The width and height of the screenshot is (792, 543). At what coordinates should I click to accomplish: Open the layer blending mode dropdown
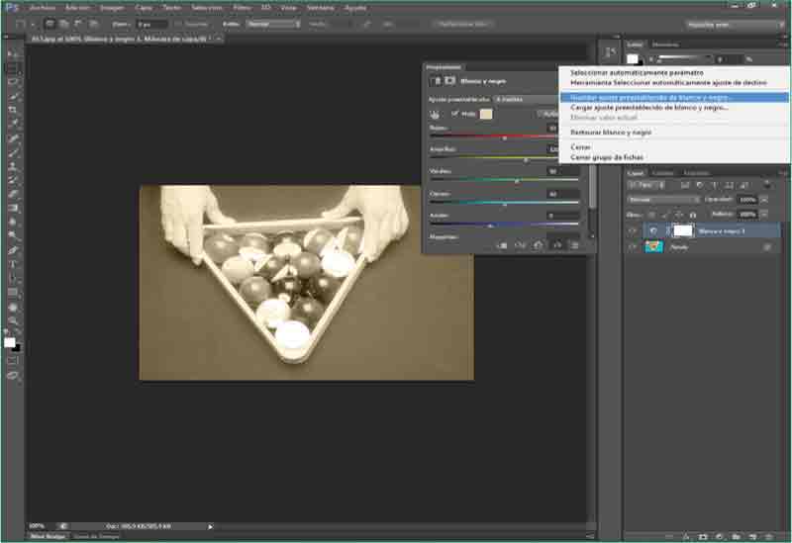pyautogui.click(x=662, y=199)
